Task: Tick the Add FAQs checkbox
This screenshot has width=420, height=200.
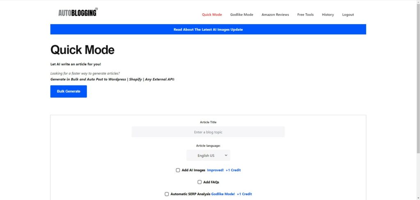Action: click(200, 182)
